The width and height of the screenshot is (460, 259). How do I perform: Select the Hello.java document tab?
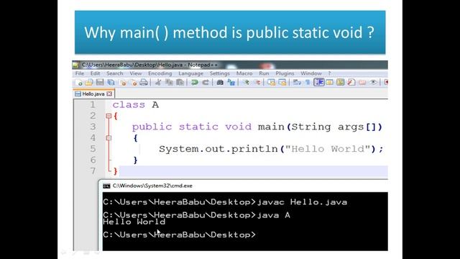(93, 94)
